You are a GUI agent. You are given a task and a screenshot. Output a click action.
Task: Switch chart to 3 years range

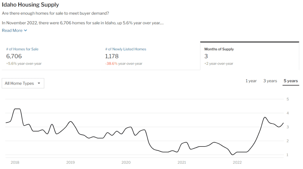pyautogui.click(x=270, y=81)
